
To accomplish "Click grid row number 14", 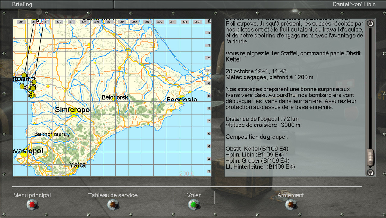I will (x=208, y=33).
